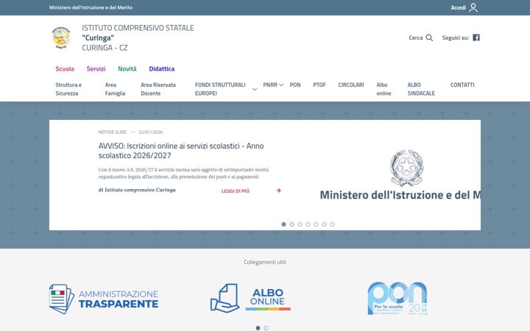Click the 'Collegamenti utili' heading
Viewport: 530px width, 331px height.
pyautogui.click(x=265, y=262)
